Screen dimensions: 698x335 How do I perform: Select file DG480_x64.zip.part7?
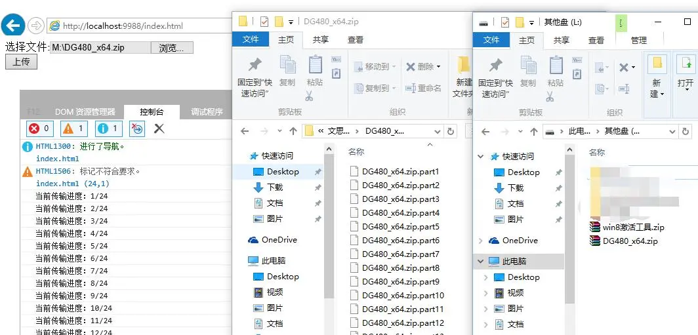(395, 254)
